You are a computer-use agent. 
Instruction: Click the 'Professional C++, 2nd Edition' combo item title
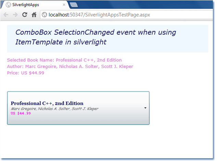tap(47, 103)
